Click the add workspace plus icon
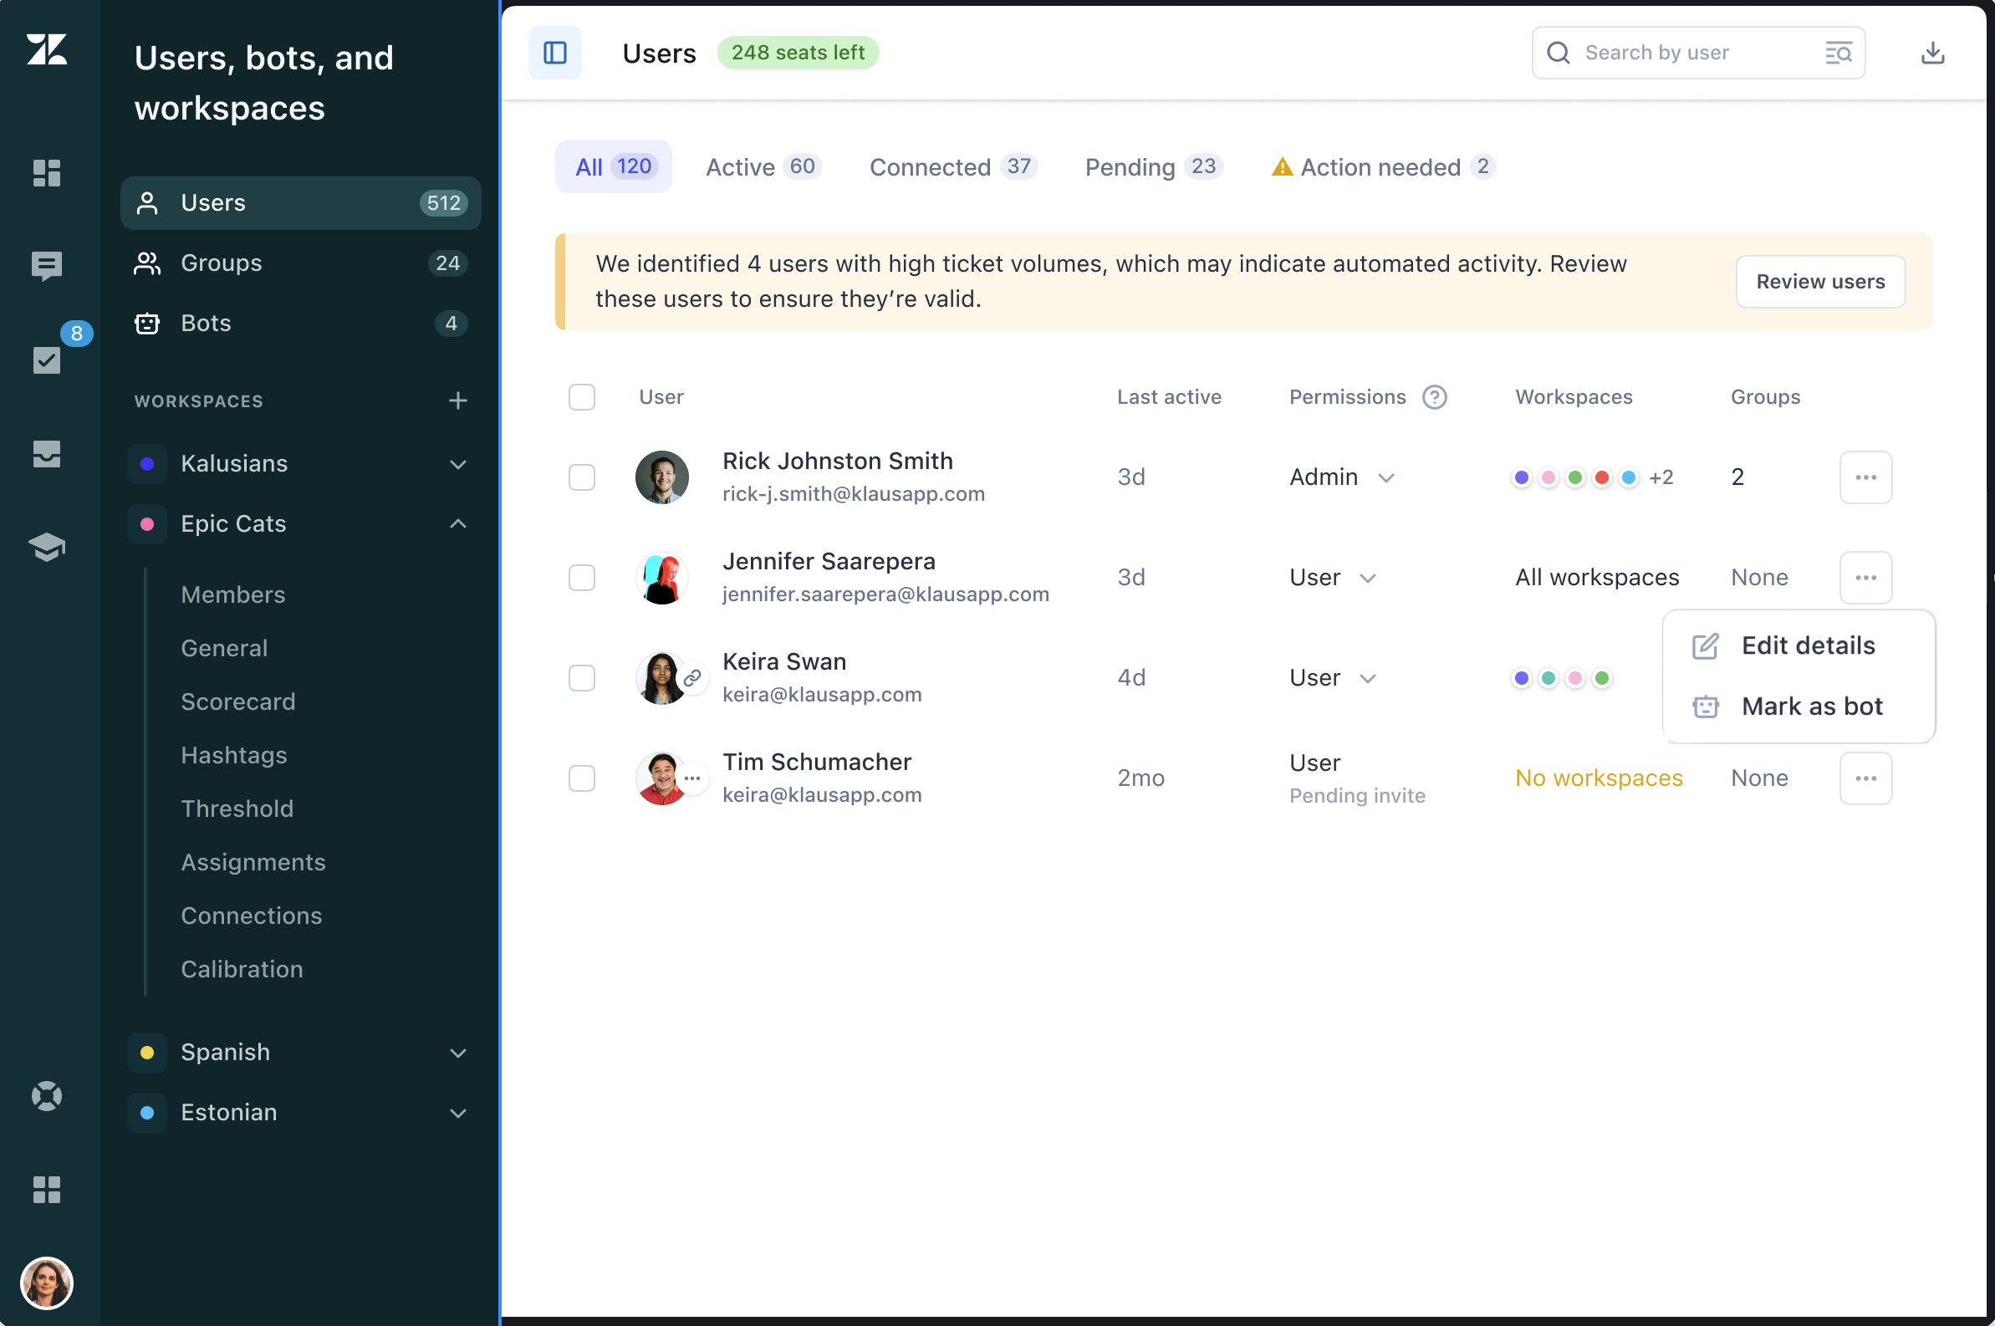 pos(457,400)
